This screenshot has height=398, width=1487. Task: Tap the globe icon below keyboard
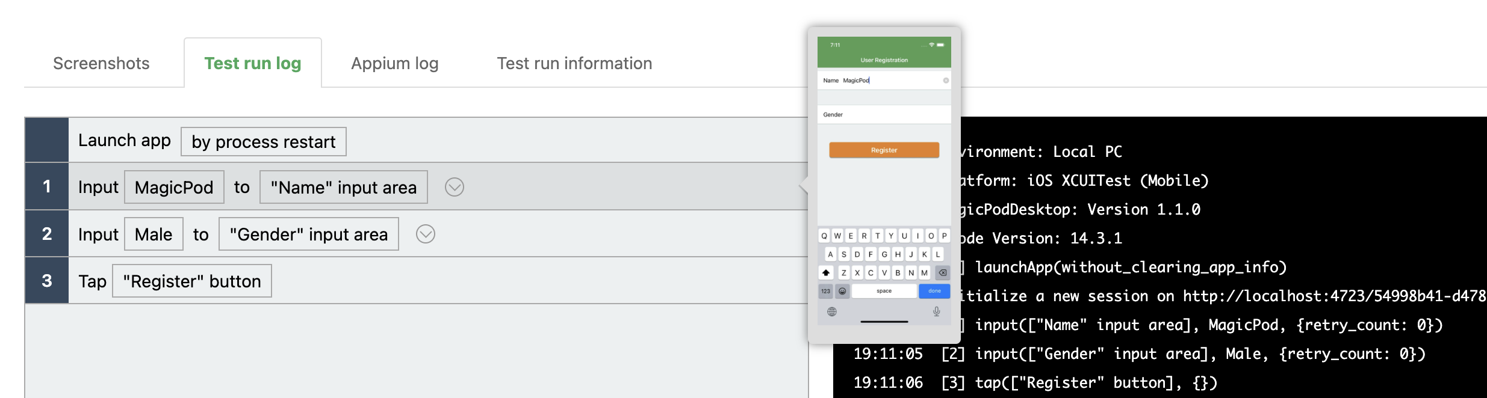pos(832,311)
